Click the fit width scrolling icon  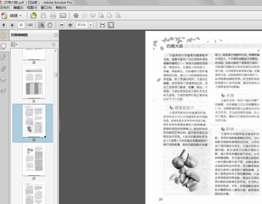pos(102,25)
